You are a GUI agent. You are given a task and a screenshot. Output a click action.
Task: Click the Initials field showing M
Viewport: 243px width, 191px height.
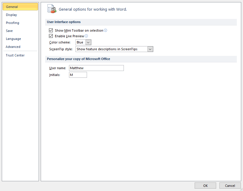click(x=78, y=75)
